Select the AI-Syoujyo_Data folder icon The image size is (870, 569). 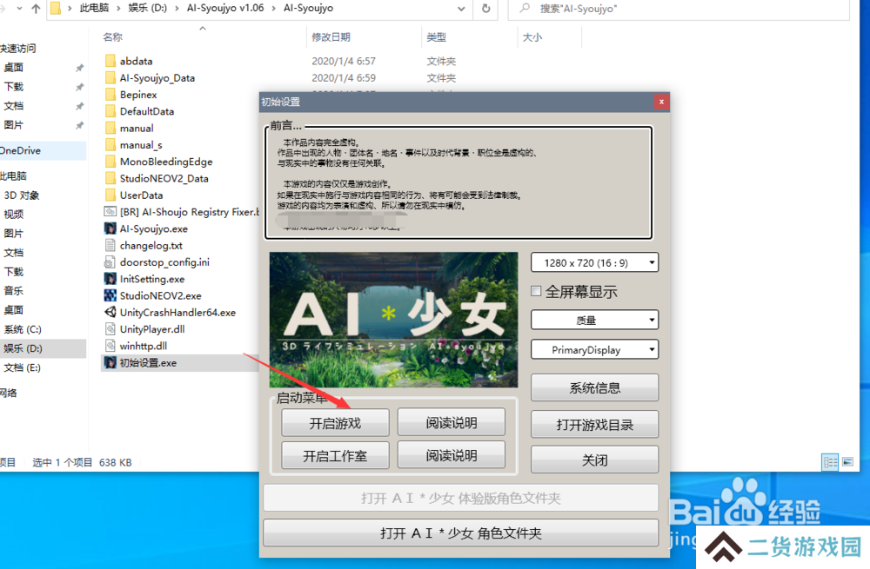tap(110, 77)
